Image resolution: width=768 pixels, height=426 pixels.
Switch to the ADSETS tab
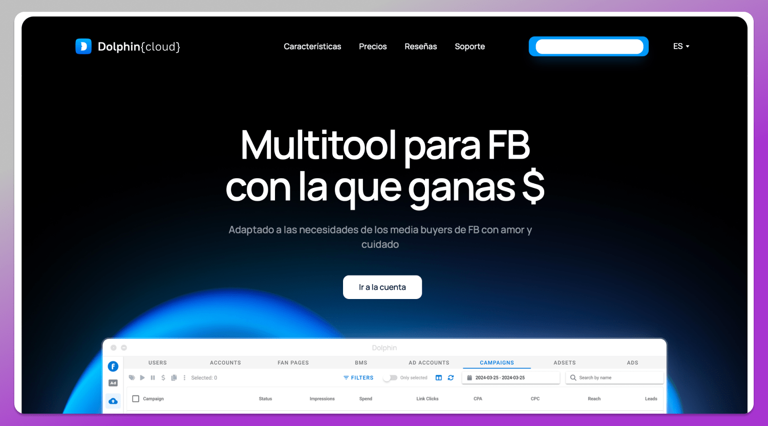click(565, 363)
